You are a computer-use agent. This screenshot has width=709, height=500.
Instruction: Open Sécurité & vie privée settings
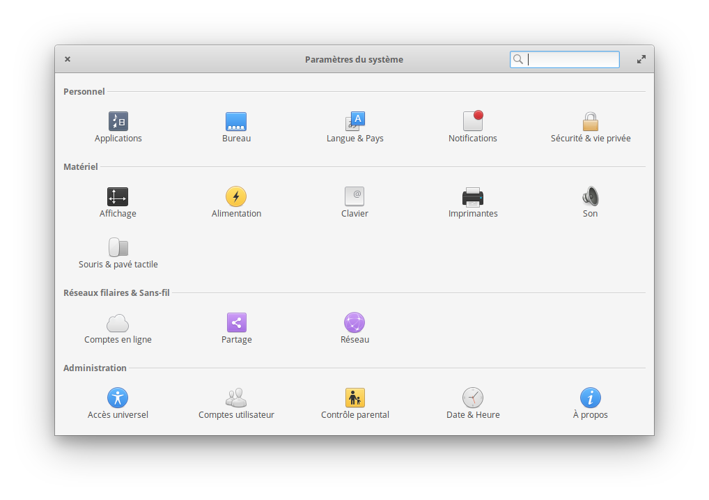591,127
